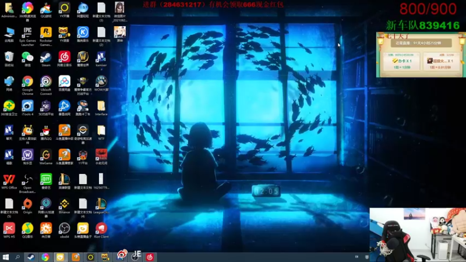Launch the WPS H5 shortcut
466x262 pixels.
pos(9,231)
